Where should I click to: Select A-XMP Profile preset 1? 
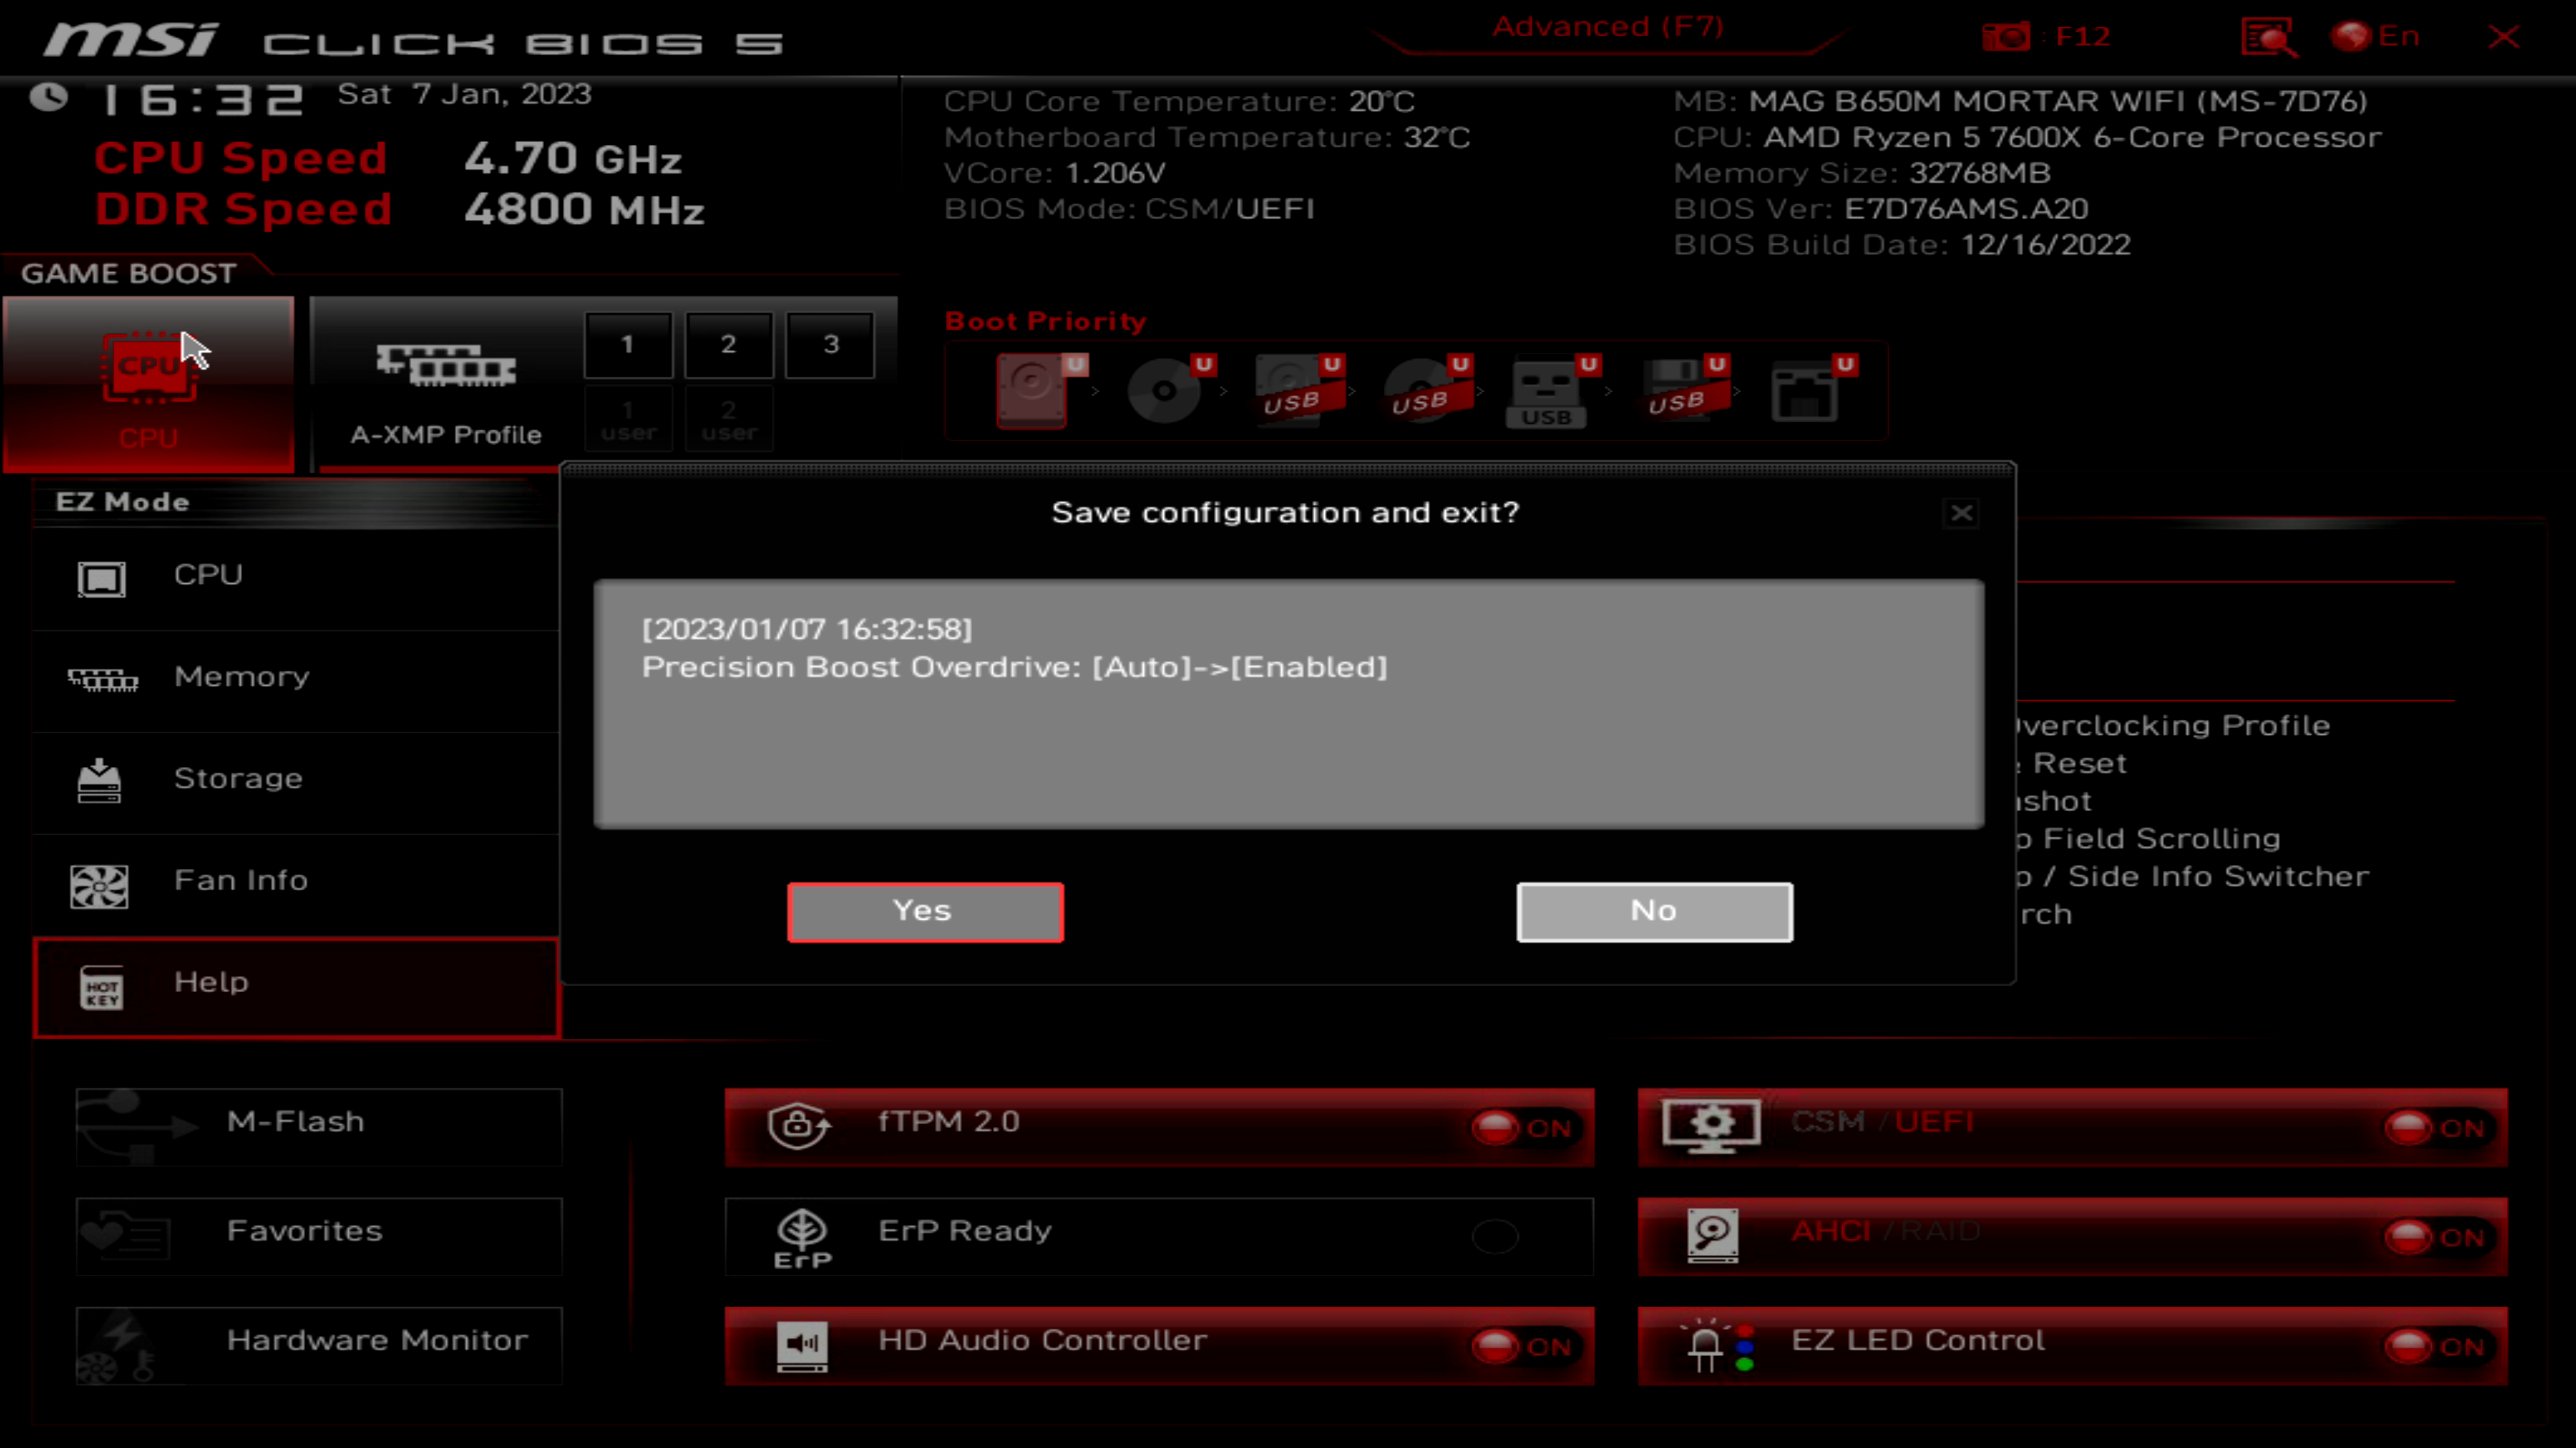tap(628, 345)
